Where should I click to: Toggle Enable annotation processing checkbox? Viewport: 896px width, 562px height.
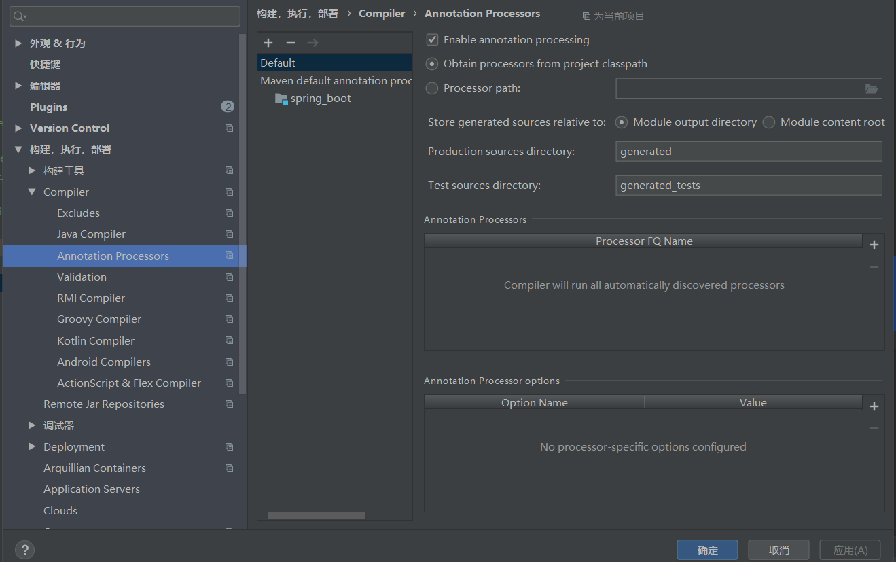[432, 40]
